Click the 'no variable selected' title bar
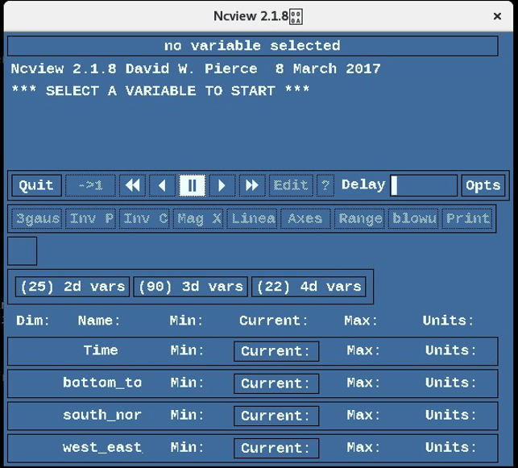518x468 pixels. tap(253, 46)
